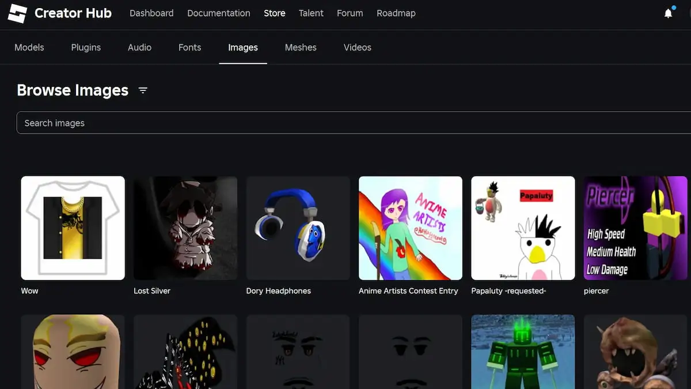Image resolution: width=691 pixels, height=389 pixels.
Task: Open the Audio tab
Action: point(139,47)
